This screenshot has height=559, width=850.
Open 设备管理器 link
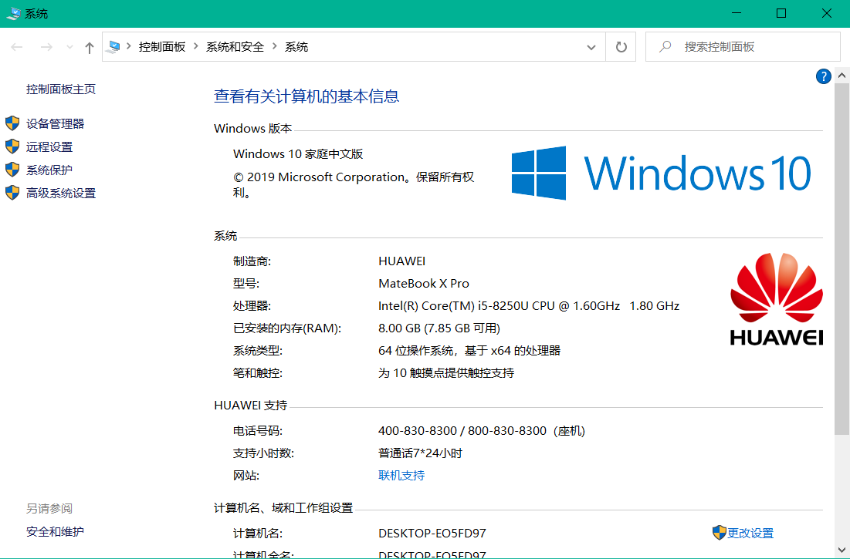coord(56,123)
